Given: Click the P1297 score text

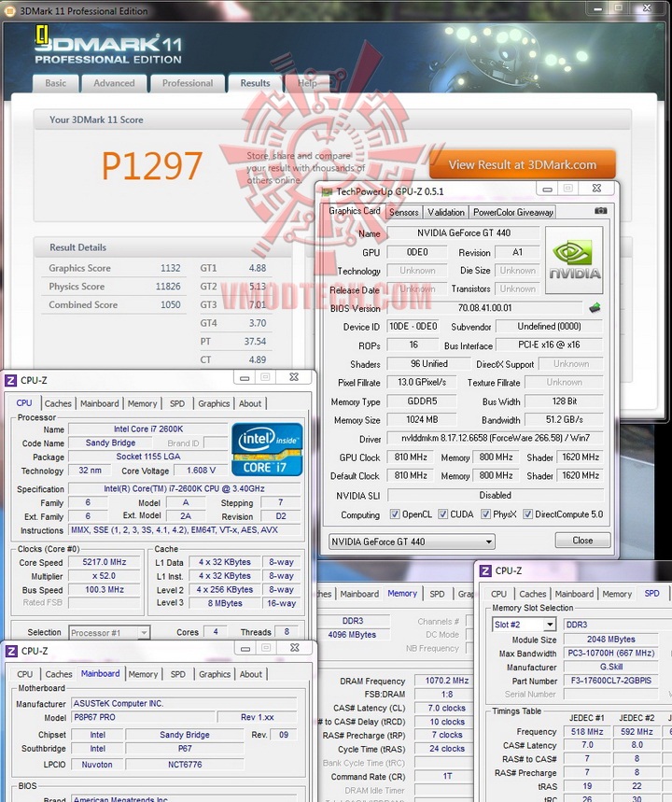Looking at the screenshot, I should click(x=152, y=165).
